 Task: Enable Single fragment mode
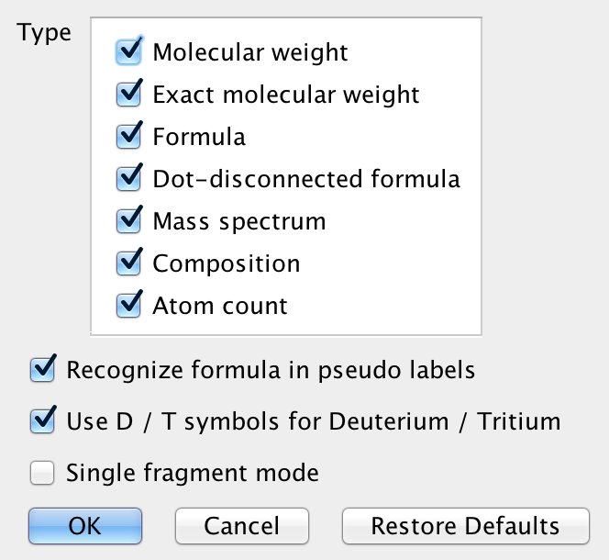click(x=43, y=474)
